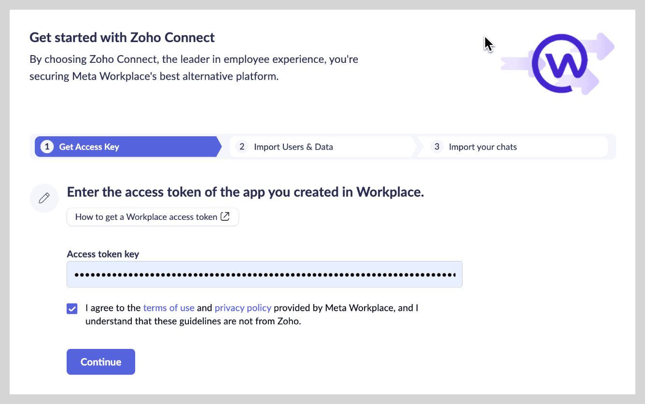Click the Access token key label
Image resolution: width=645 pixels, height=404 pixels.
point(103,254)
